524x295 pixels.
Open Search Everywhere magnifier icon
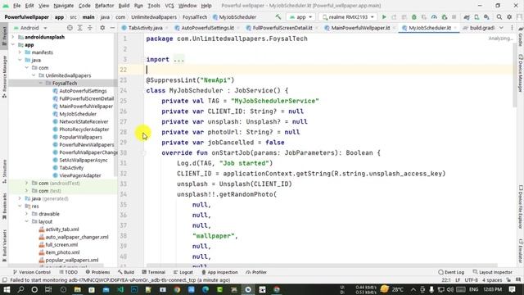(x=499, y=16)
